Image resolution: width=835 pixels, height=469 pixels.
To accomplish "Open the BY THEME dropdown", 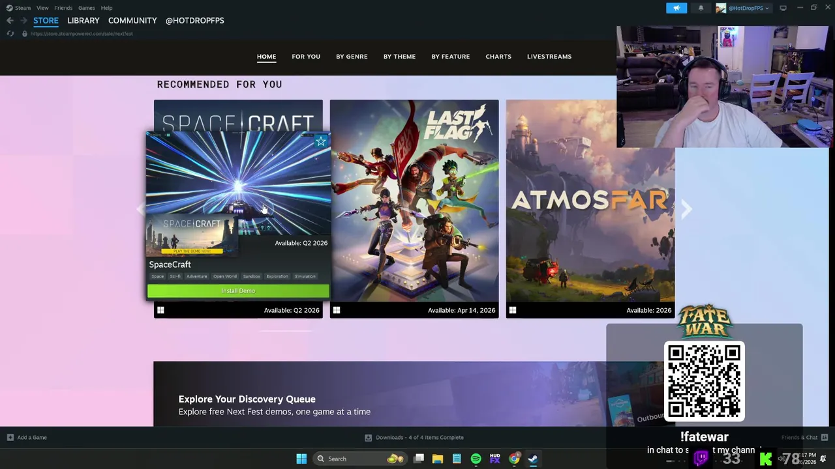I will tap(399, 57).
